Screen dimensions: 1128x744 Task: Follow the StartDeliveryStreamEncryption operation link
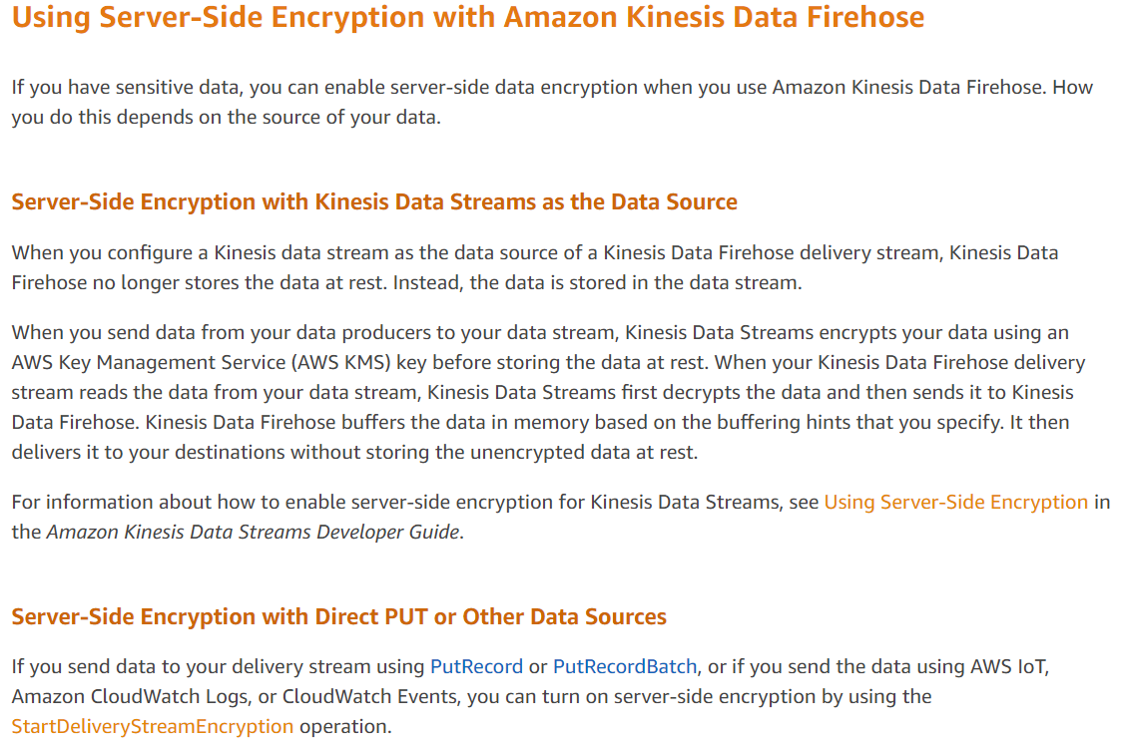point(153,726)
